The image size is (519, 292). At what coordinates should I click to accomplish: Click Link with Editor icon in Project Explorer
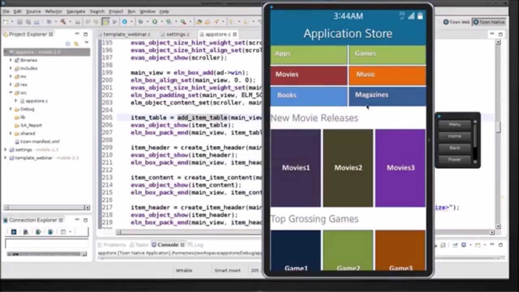coord(76,43)
